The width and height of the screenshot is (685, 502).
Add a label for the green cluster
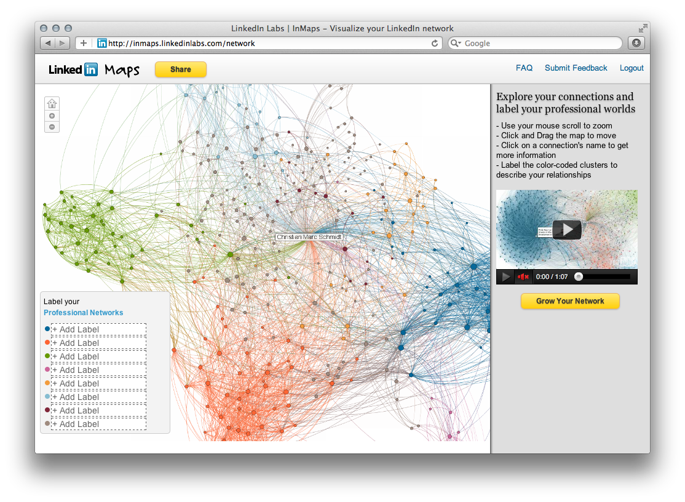97,356
